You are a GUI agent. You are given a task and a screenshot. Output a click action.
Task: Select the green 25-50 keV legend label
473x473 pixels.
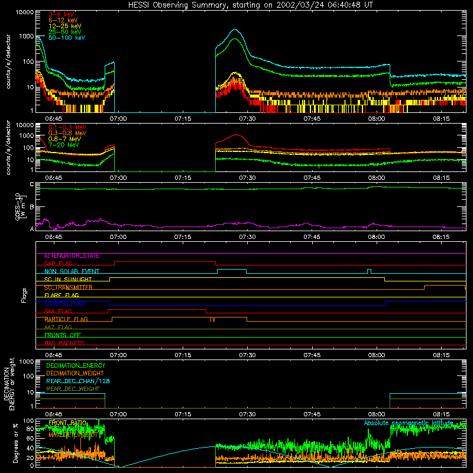(x=65, y=32)
